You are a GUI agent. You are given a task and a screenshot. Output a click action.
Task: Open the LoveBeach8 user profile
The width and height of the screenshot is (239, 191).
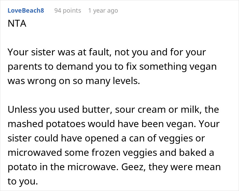[x=26, y=10]
